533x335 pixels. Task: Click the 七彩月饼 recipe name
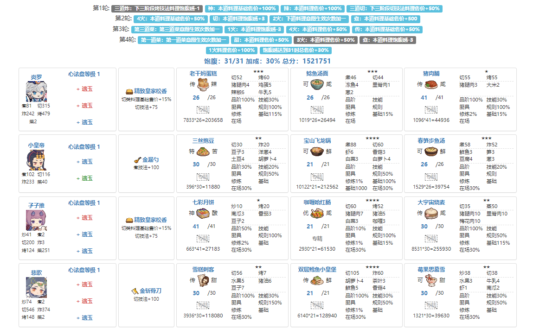203,202
